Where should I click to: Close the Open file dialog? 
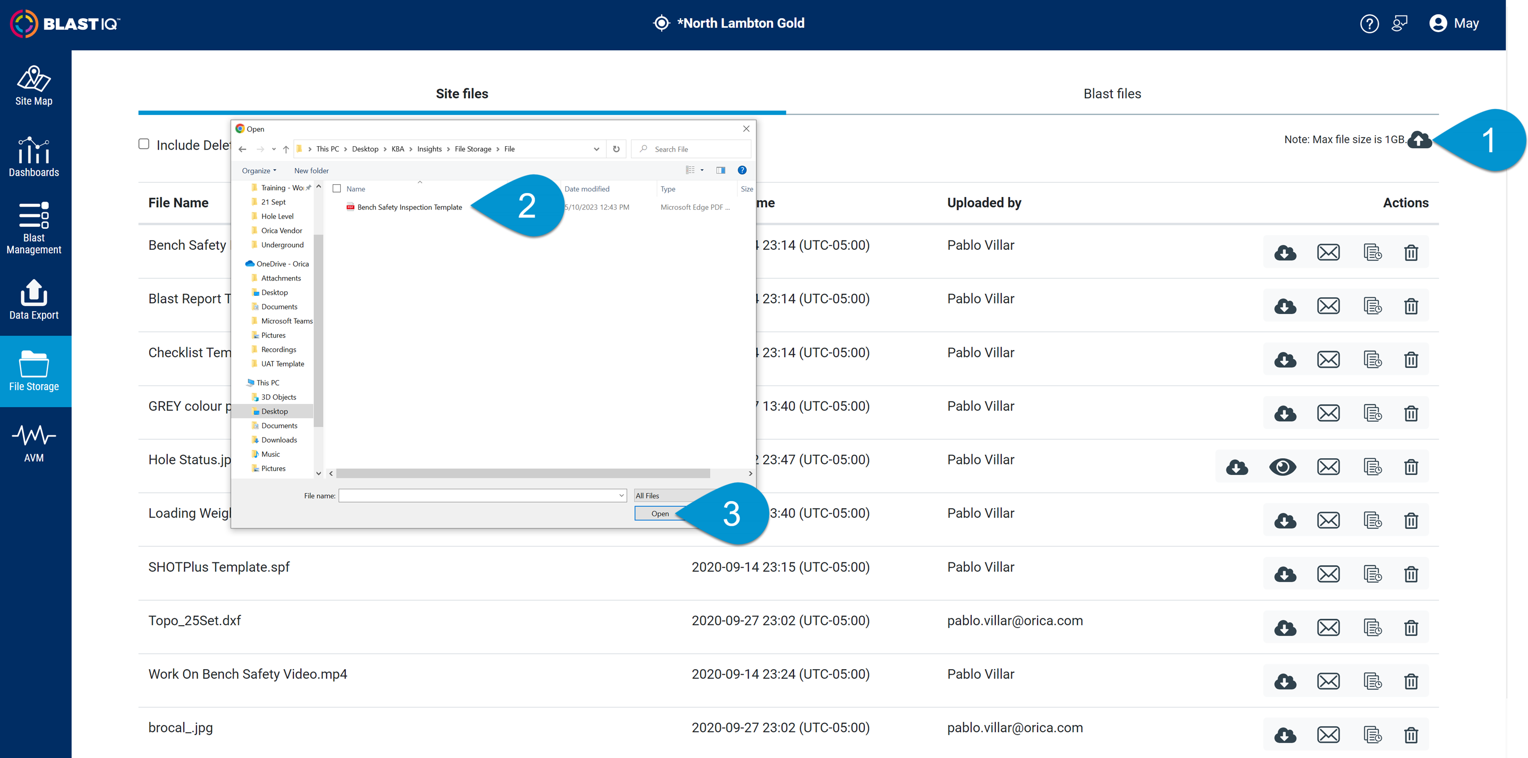(746, 129)
